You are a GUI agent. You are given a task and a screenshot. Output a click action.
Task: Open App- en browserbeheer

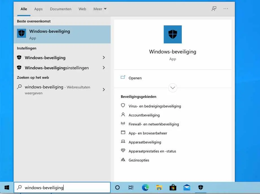(x=148, y=133)
